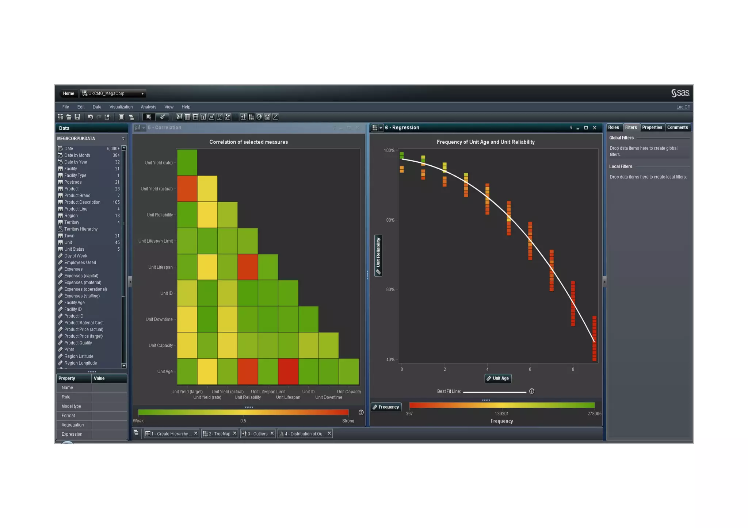Viewport: 748px width, 528px height.
Task: Toggle the selection mode toolbar button
Action: [x=149, y=117]
